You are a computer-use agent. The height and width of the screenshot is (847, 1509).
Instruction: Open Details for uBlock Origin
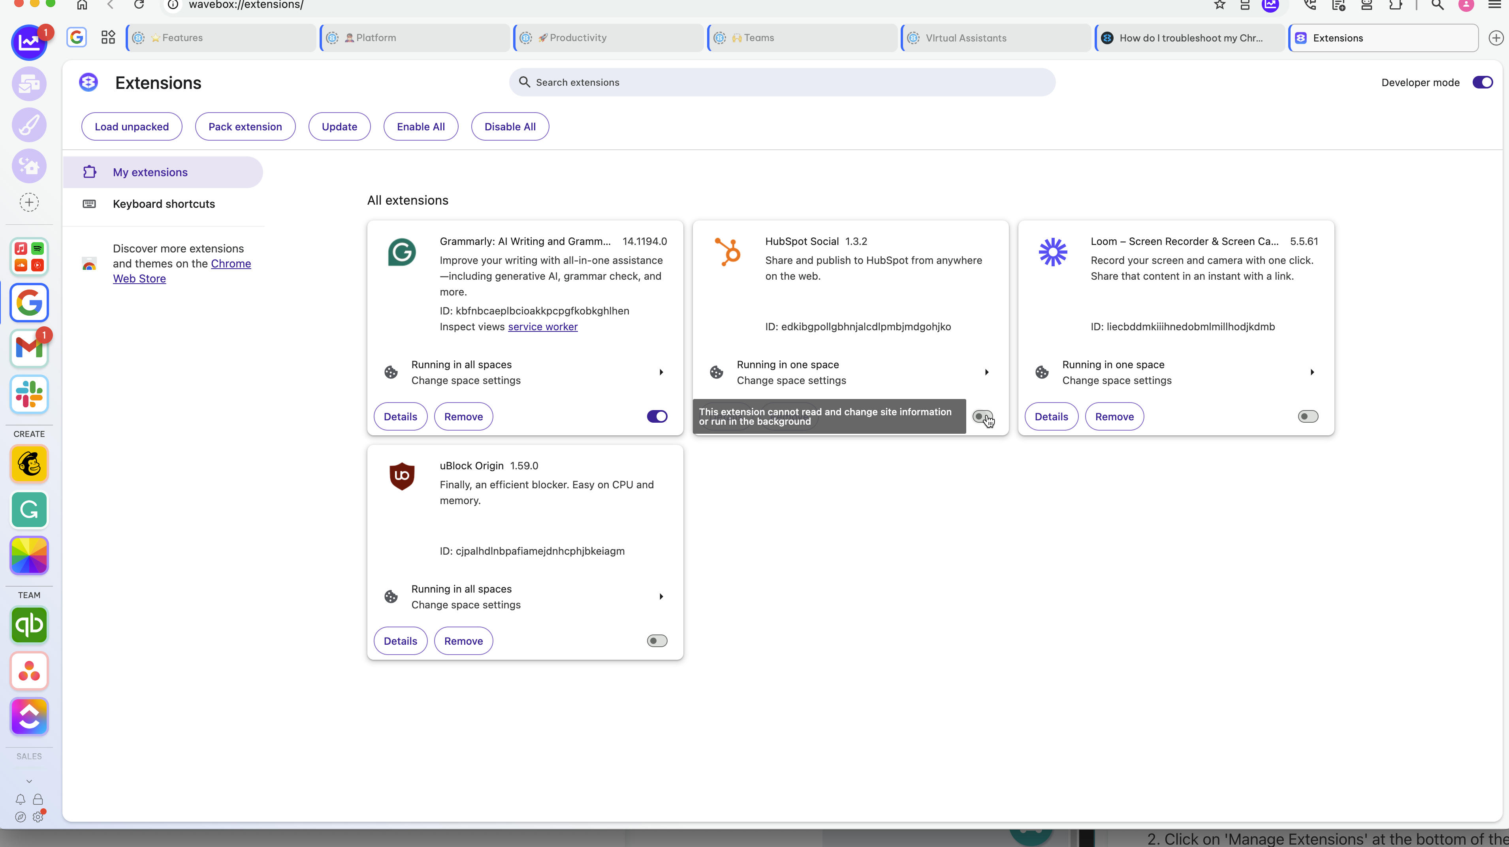pos(401,641)
